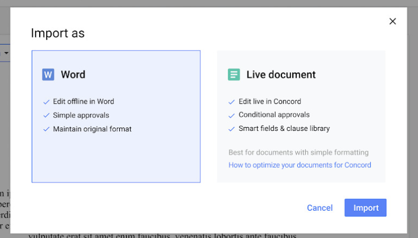Confirm with the Import button

point(365,207)
